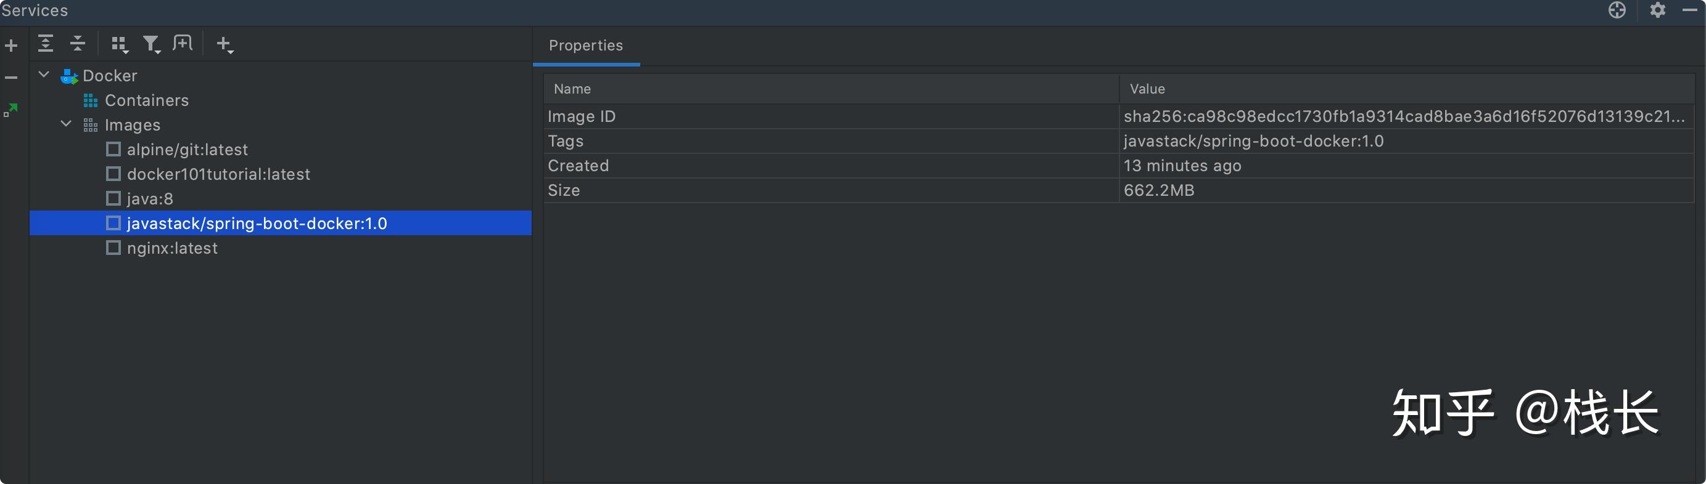Click the Collapse All toolbar icon

(x=78, y=44)
